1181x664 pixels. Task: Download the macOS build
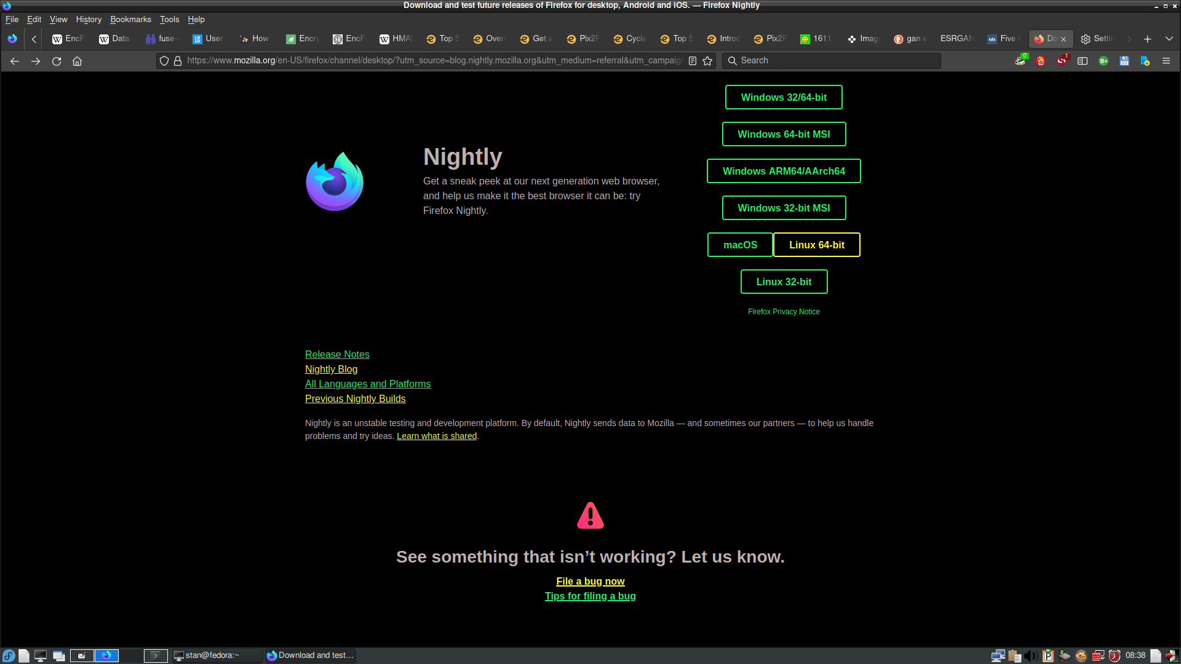tap(740, 245)
